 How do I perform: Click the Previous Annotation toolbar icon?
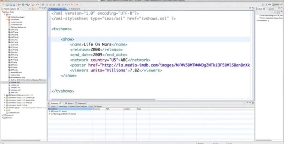tap(68, 5)
